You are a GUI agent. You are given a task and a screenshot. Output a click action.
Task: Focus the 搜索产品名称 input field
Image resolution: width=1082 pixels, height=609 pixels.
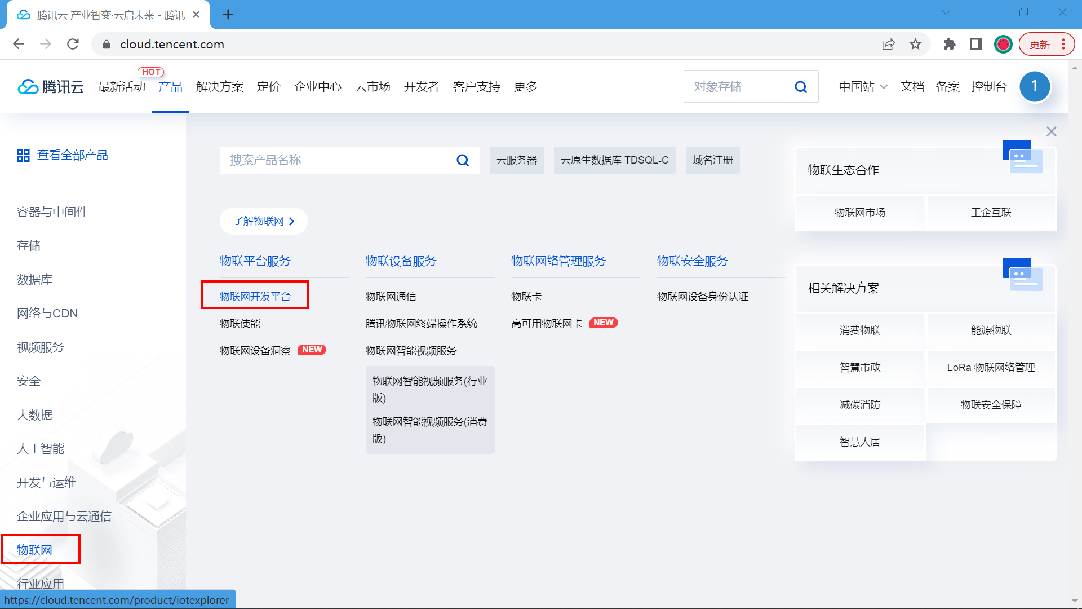point(338,160)
